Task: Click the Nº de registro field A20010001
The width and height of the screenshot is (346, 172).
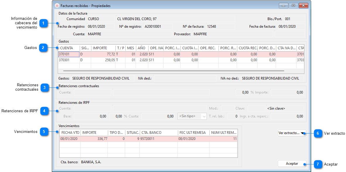Action: click(158, 27)
